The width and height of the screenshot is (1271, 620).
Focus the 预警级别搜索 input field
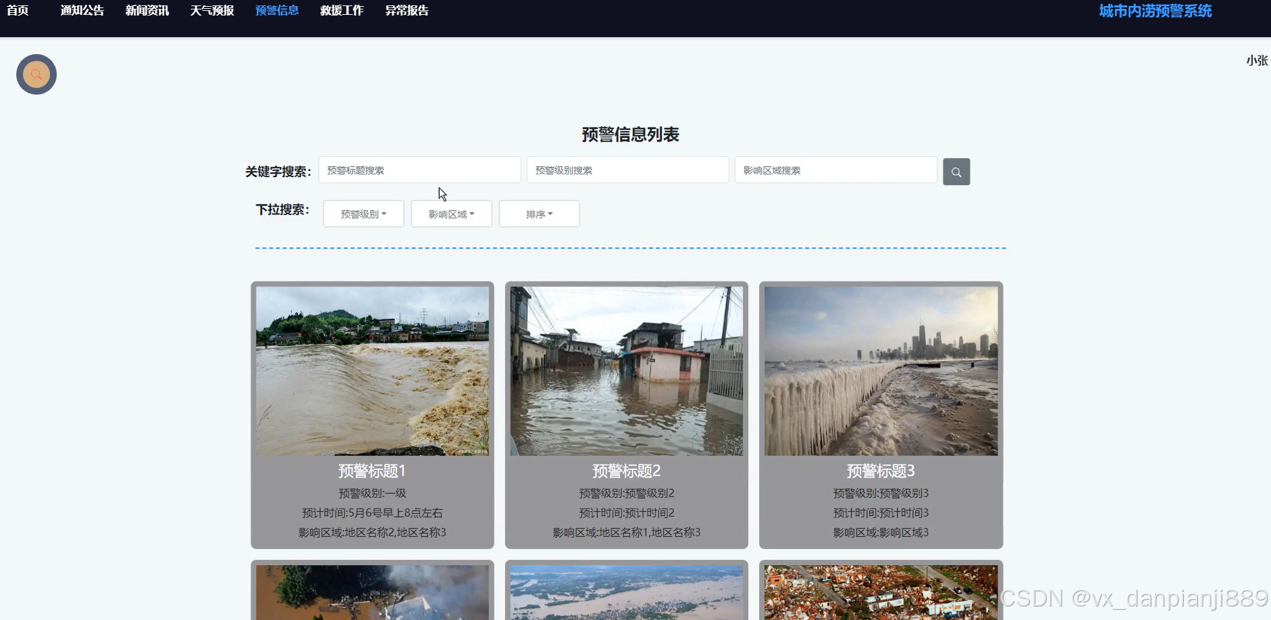pos(627,170)
